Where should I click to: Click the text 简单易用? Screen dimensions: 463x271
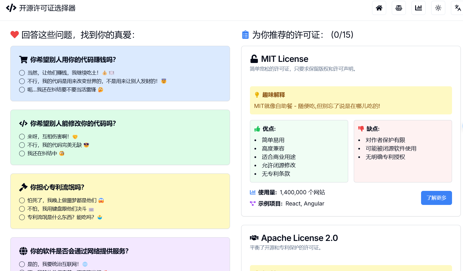273,140
